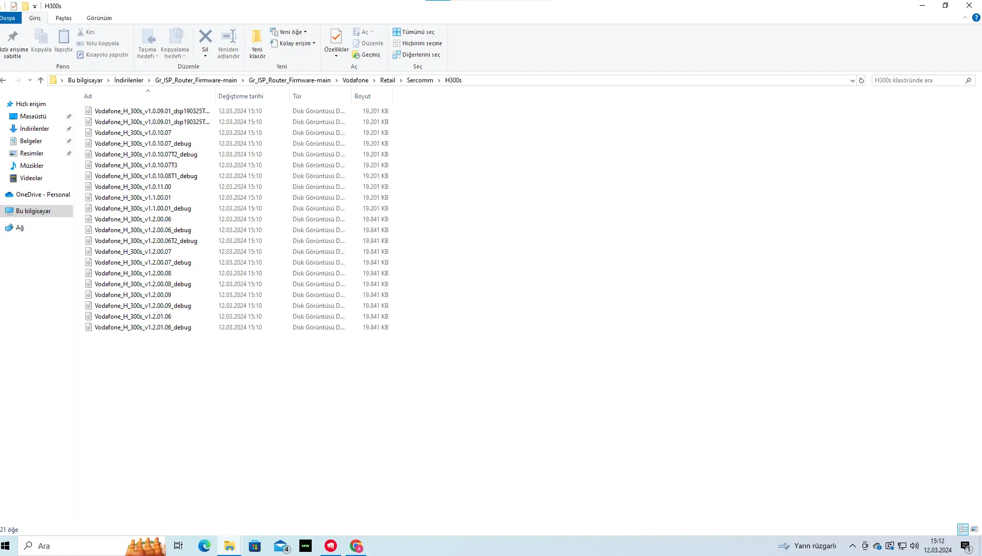The width and height of the screenshot is (982, 556).
Task: Refresh the H300s folder view
Action: tap(861, 80)
